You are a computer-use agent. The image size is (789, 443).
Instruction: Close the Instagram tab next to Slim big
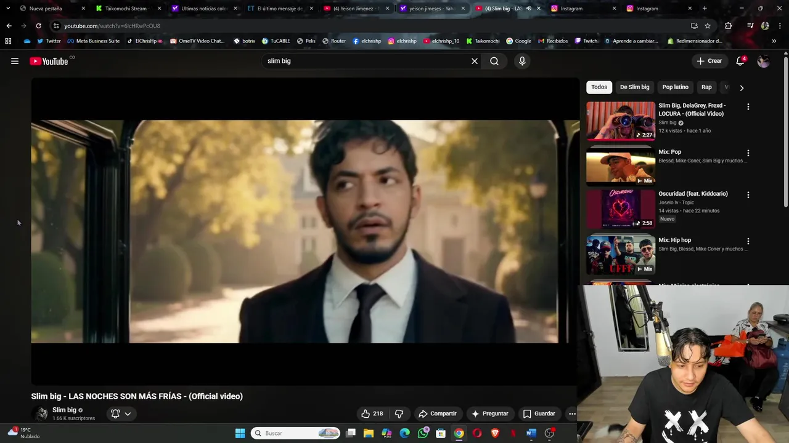point(614,9)
